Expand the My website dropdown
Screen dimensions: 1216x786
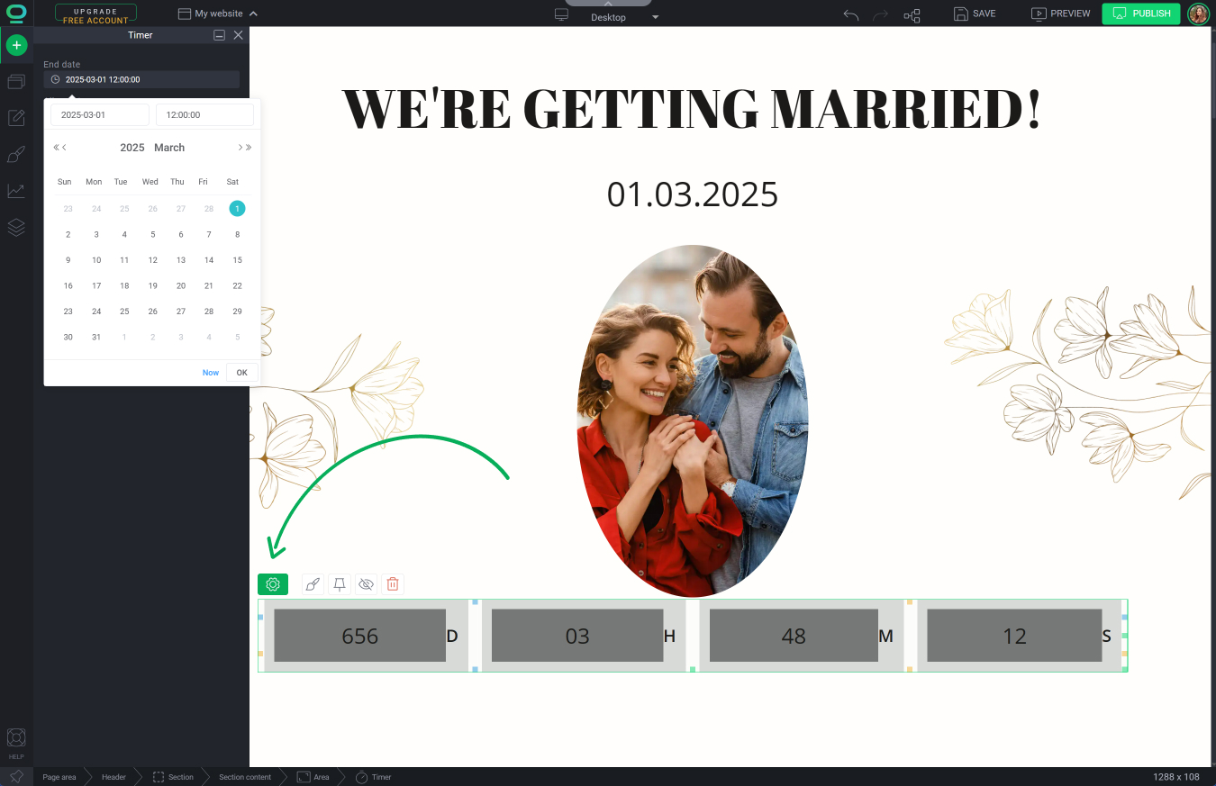coord(218,14)
